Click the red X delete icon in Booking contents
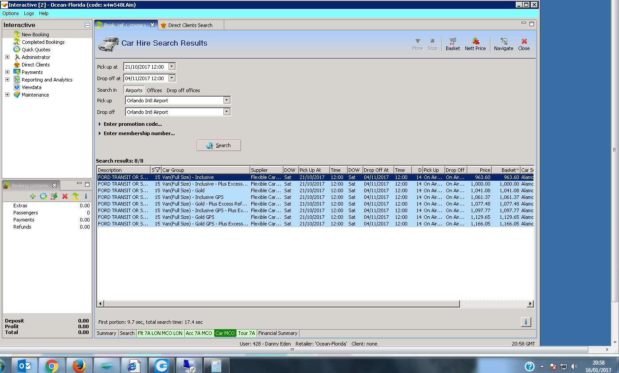 tap(65, 196)
